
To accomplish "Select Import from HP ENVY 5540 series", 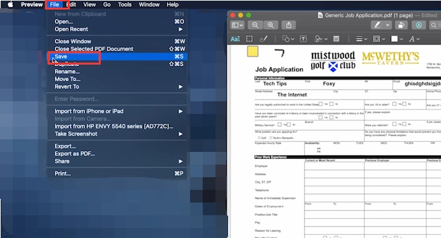I will pyautogui.click(x=116, y=127).
